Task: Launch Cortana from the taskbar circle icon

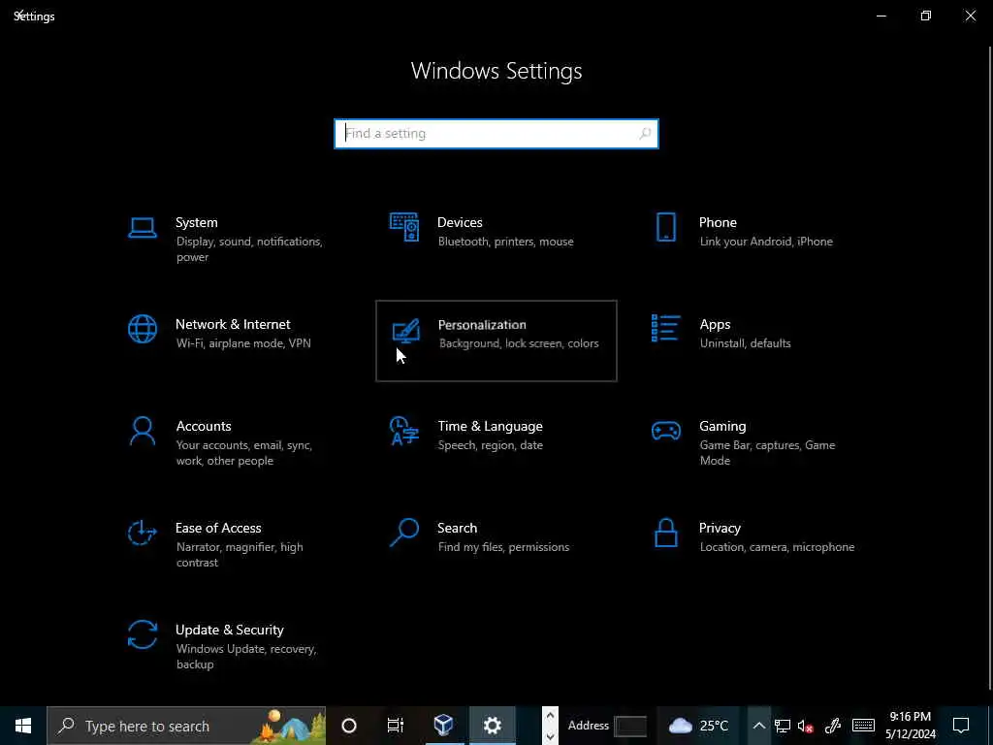Action: tap(349, 726)
